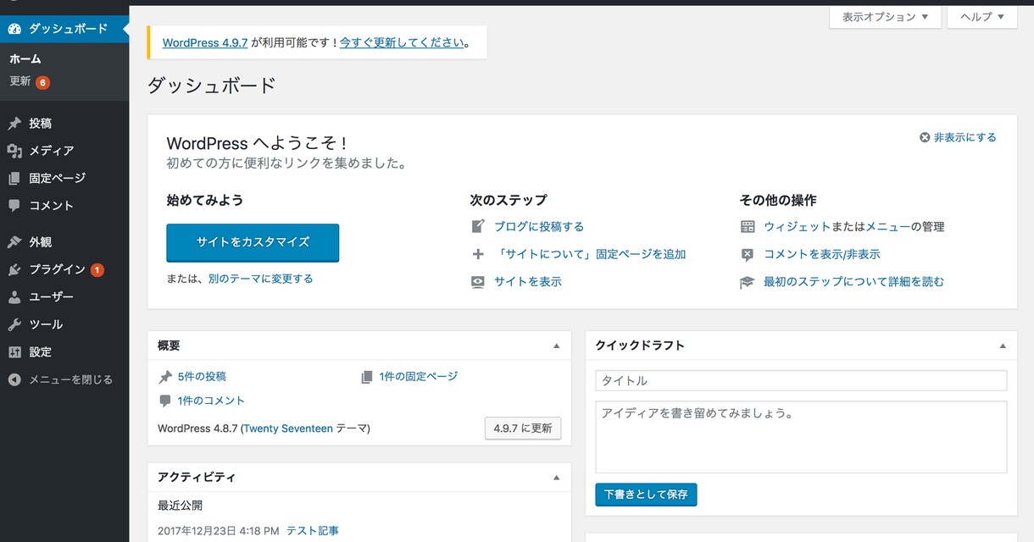Click the orange 6 updates badge

[x=42, y=82]
